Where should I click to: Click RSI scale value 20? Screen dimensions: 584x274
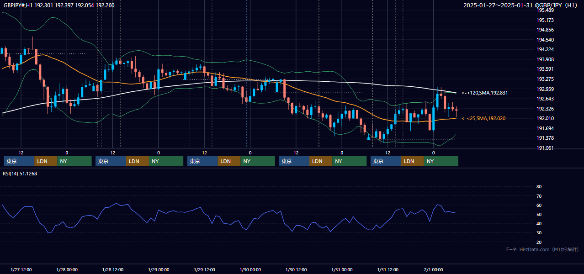coord(539,242)
